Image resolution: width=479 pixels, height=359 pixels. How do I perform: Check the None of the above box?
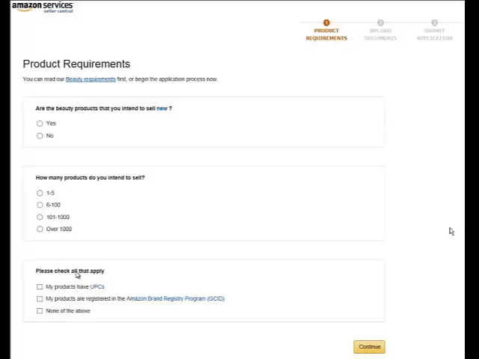click(40, 311)
